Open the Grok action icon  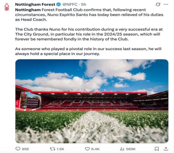click(158, 5)
